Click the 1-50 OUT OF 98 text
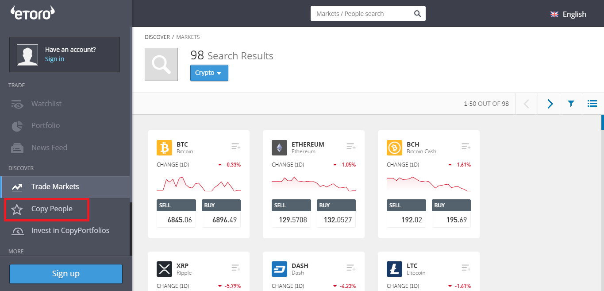 click(486, 104)
